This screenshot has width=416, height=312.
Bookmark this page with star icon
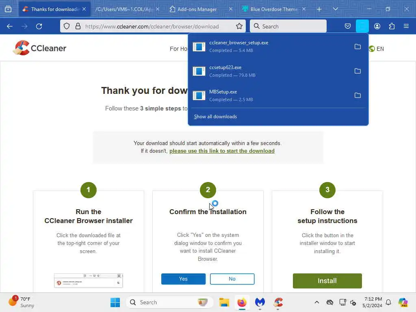(239, 26)
